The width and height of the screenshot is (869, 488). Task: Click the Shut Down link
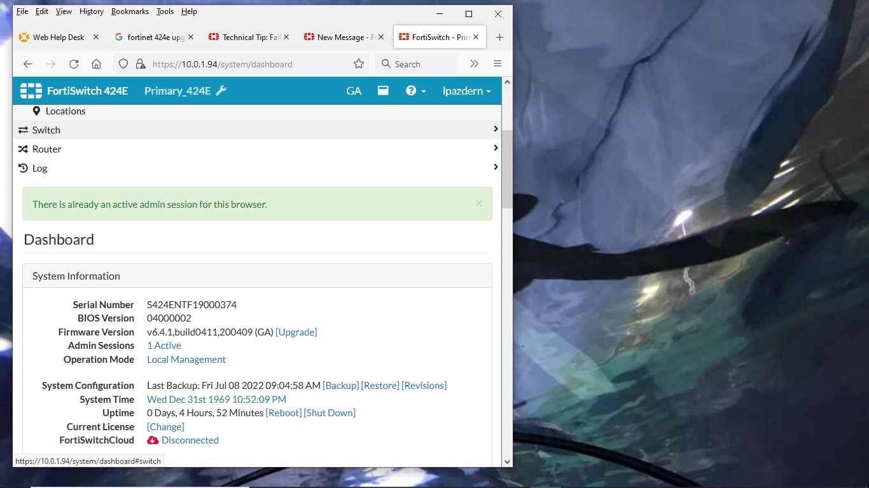tap(330, 413)
